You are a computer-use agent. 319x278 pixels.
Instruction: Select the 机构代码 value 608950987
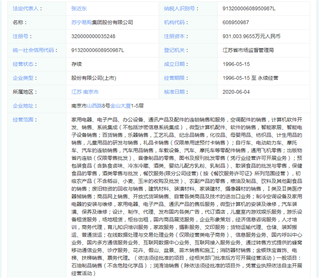(236, 22)
